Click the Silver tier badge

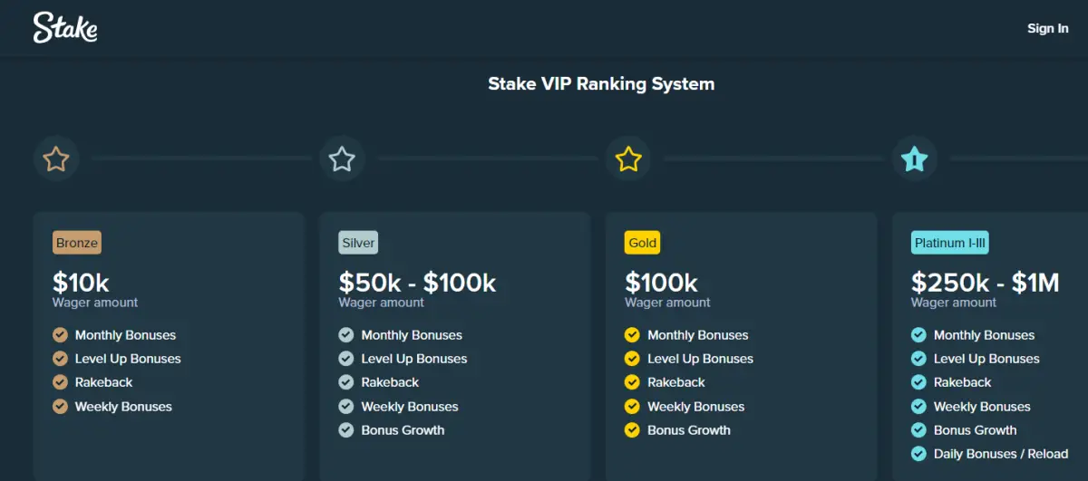tap(358, 243)
